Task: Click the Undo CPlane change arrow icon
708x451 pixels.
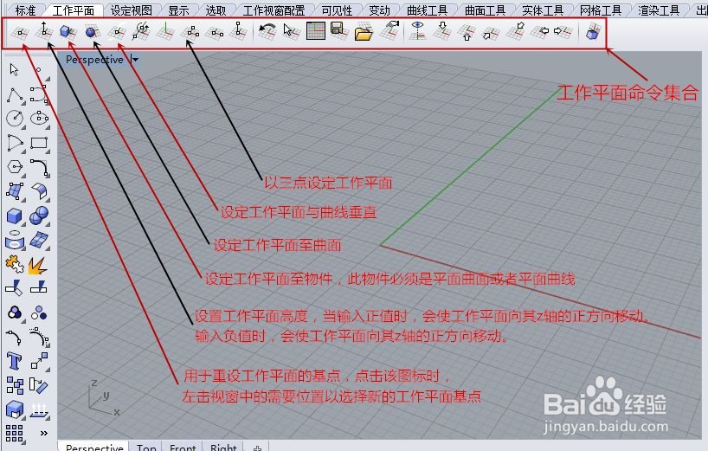Action: pos(267,31)
